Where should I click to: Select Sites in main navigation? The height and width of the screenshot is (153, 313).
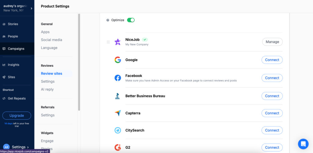coord(11,77)
